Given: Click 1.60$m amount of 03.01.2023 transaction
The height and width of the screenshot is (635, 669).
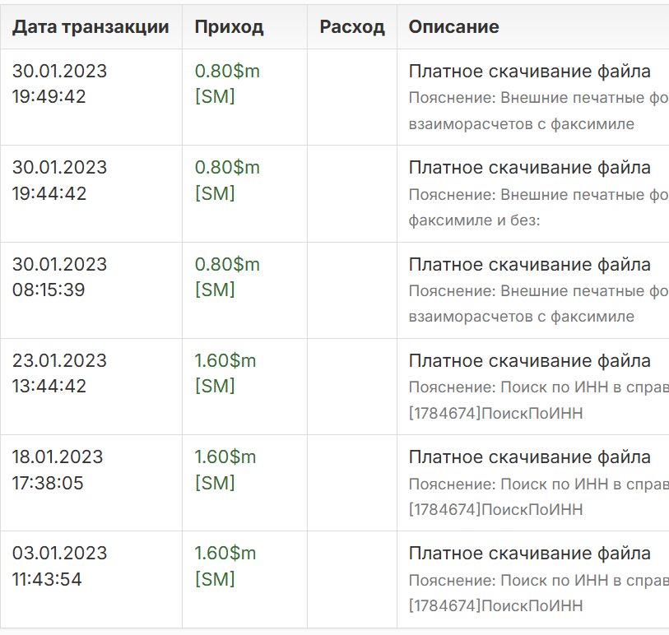Looking at the screenshot, I should click(x=225, y=554).
